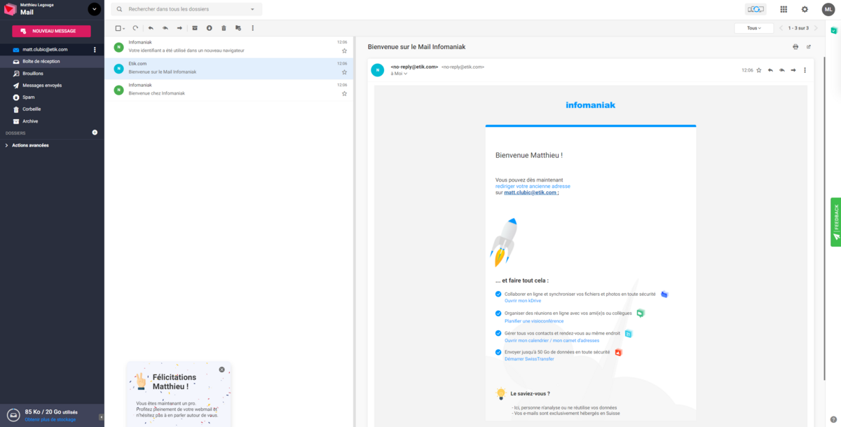Open the applications grid launcher
Screen dimensions: 841x427
point(784,9)
